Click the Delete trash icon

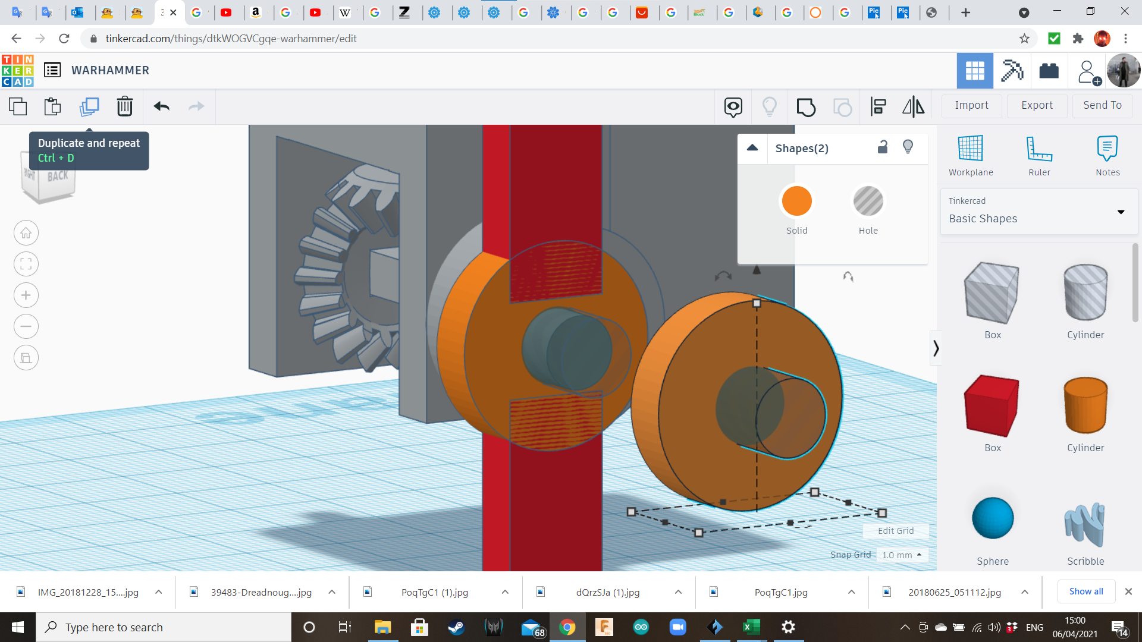click(125, 106)
